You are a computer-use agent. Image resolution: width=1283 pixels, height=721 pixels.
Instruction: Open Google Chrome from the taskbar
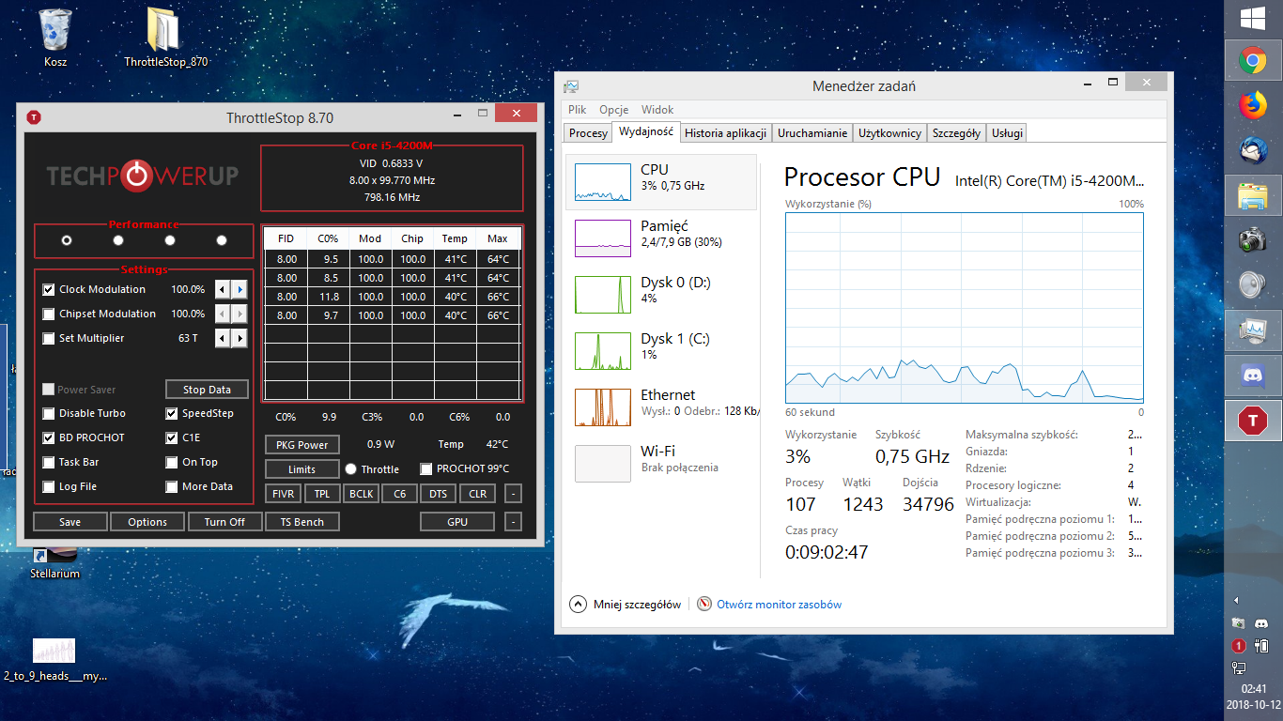pos(1251,61)
